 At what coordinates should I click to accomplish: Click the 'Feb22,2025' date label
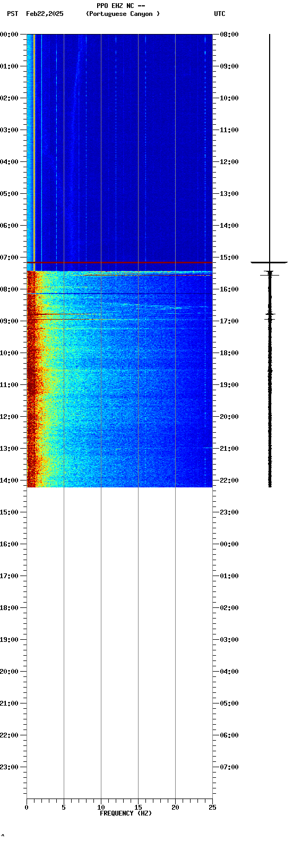45,14
